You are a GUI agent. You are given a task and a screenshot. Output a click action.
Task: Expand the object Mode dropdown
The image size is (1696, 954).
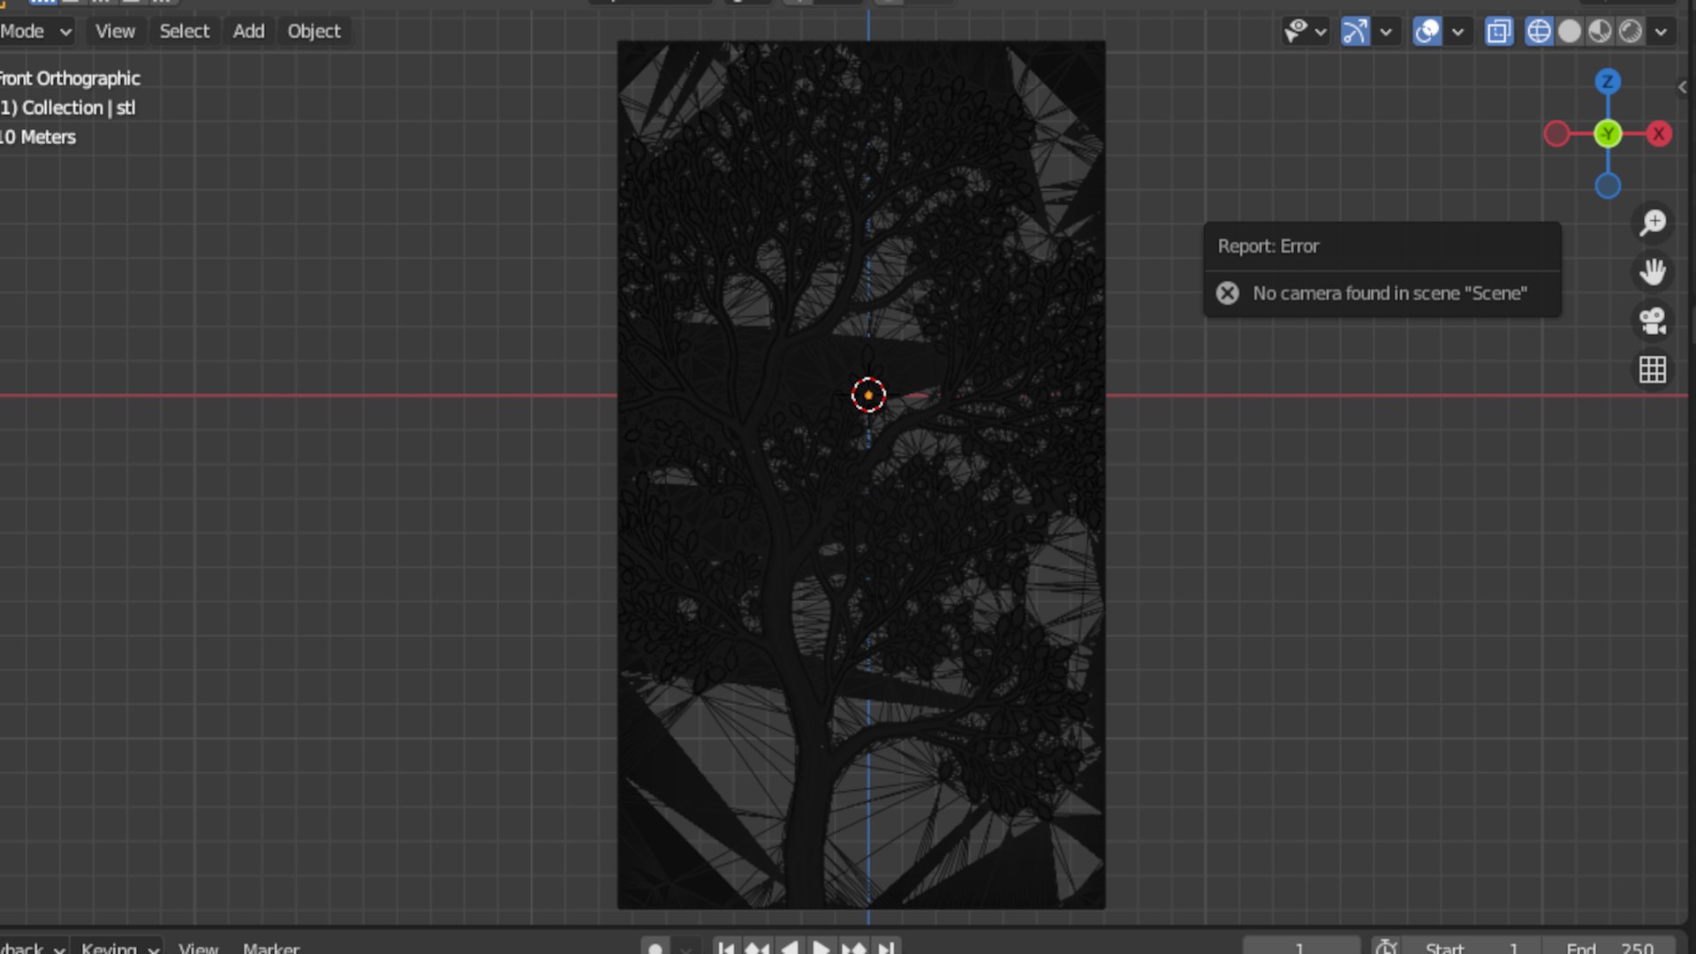[x=35, y=32]
